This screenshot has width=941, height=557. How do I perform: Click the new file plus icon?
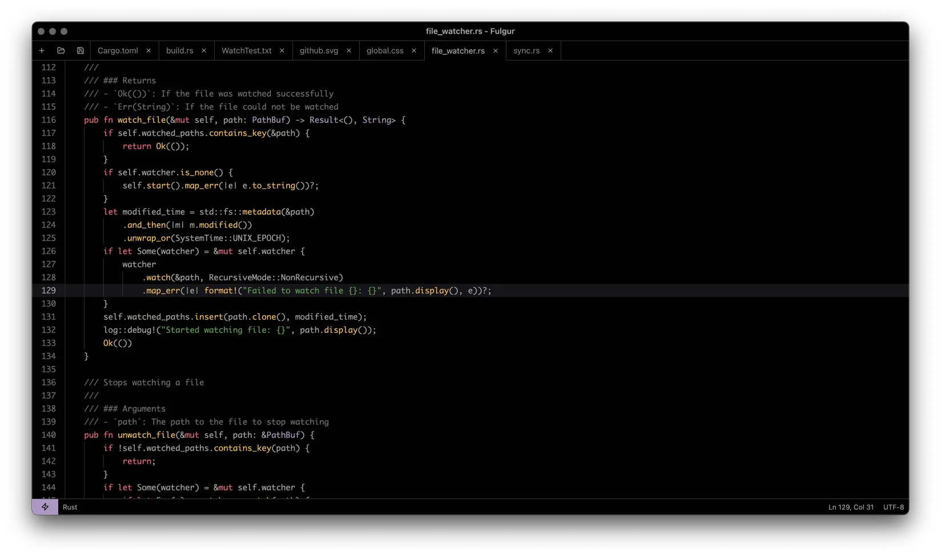42,51
